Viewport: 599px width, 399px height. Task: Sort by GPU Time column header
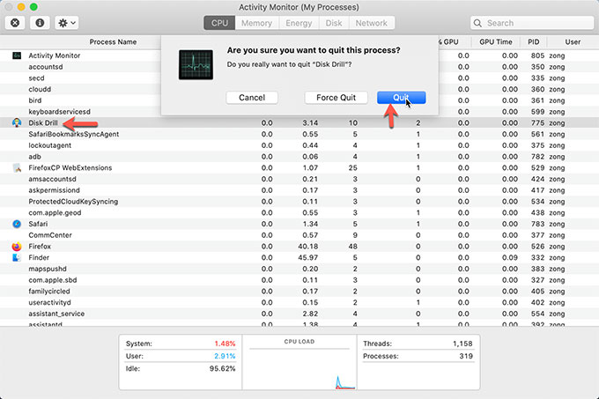click(x=496, y=42)
